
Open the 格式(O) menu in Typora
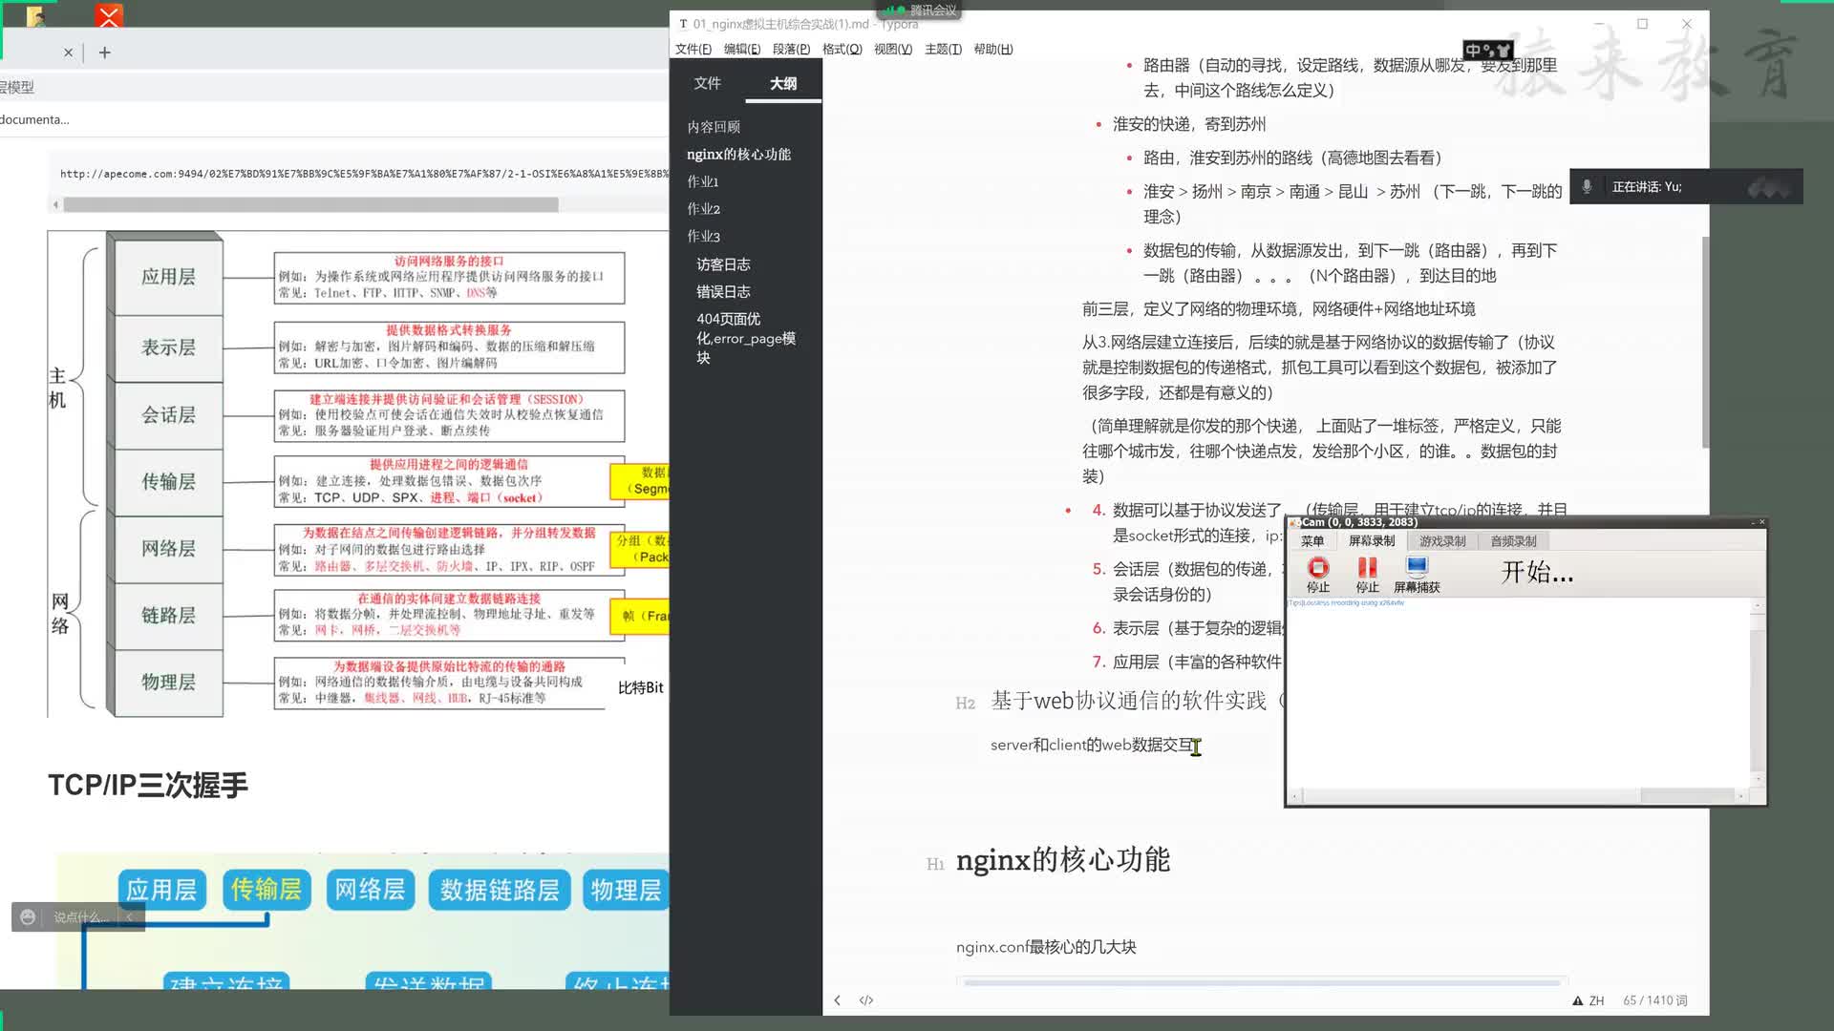coord(842,49)
